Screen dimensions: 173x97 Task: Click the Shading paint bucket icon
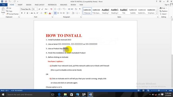coord(73,13)
